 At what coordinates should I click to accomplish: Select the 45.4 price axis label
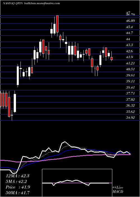pos(129,27)
